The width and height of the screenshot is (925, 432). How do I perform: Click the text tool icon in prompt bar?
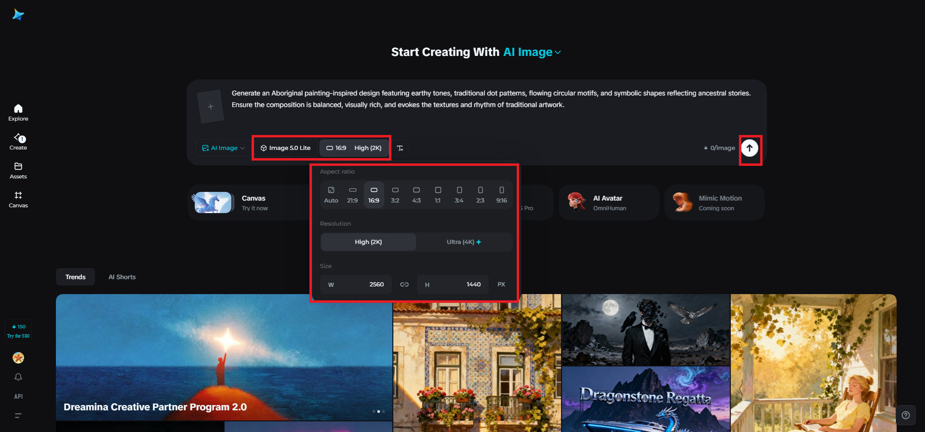400,148
